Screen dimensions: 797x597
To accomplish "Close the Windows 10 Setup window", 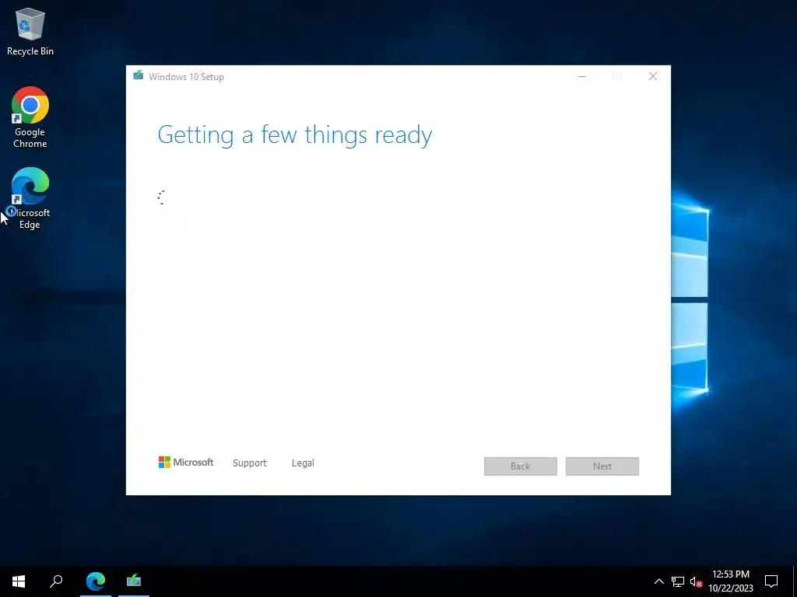I will 653,77.
